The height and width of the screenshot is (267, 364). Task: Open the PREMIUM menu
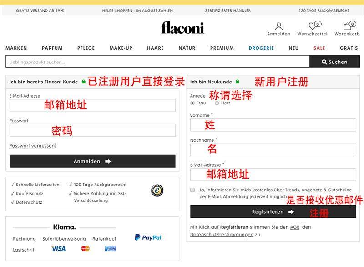[222, 48]
